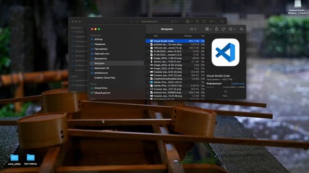309x173 pixels.
Task: Go back in the Development window
Action: pyautogui.click(x=131, y=21)
